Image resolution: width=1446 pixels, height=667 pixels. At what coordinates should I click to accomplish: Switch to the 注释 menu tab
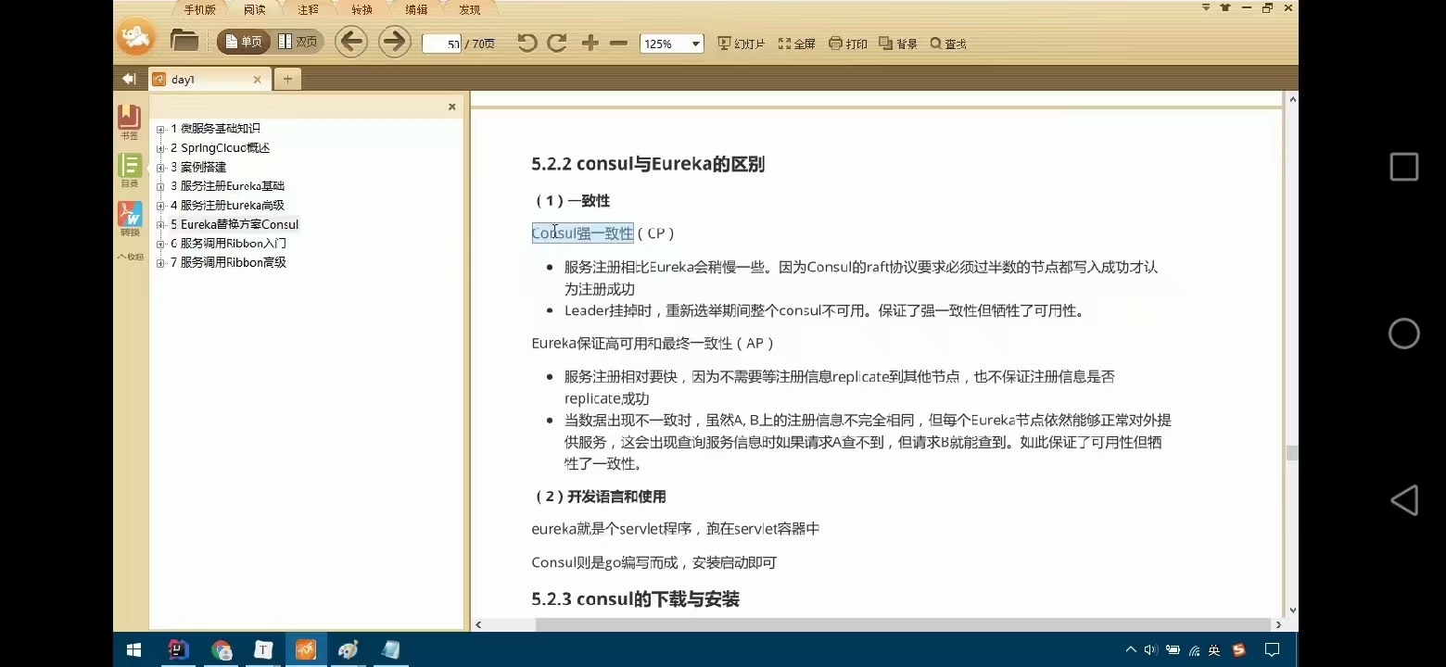click(x=308, y=10)
